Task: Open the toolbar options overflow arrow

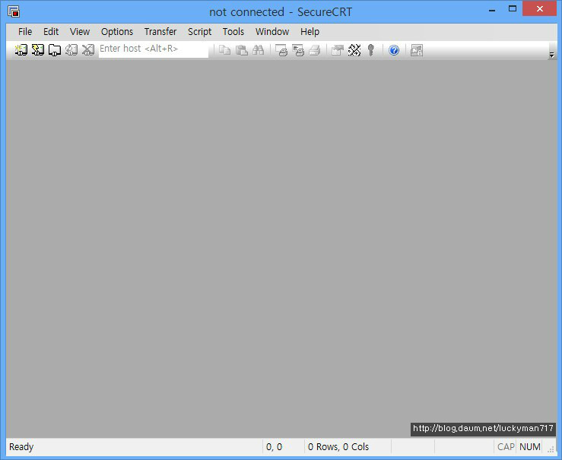Action: tap(551, 55)
